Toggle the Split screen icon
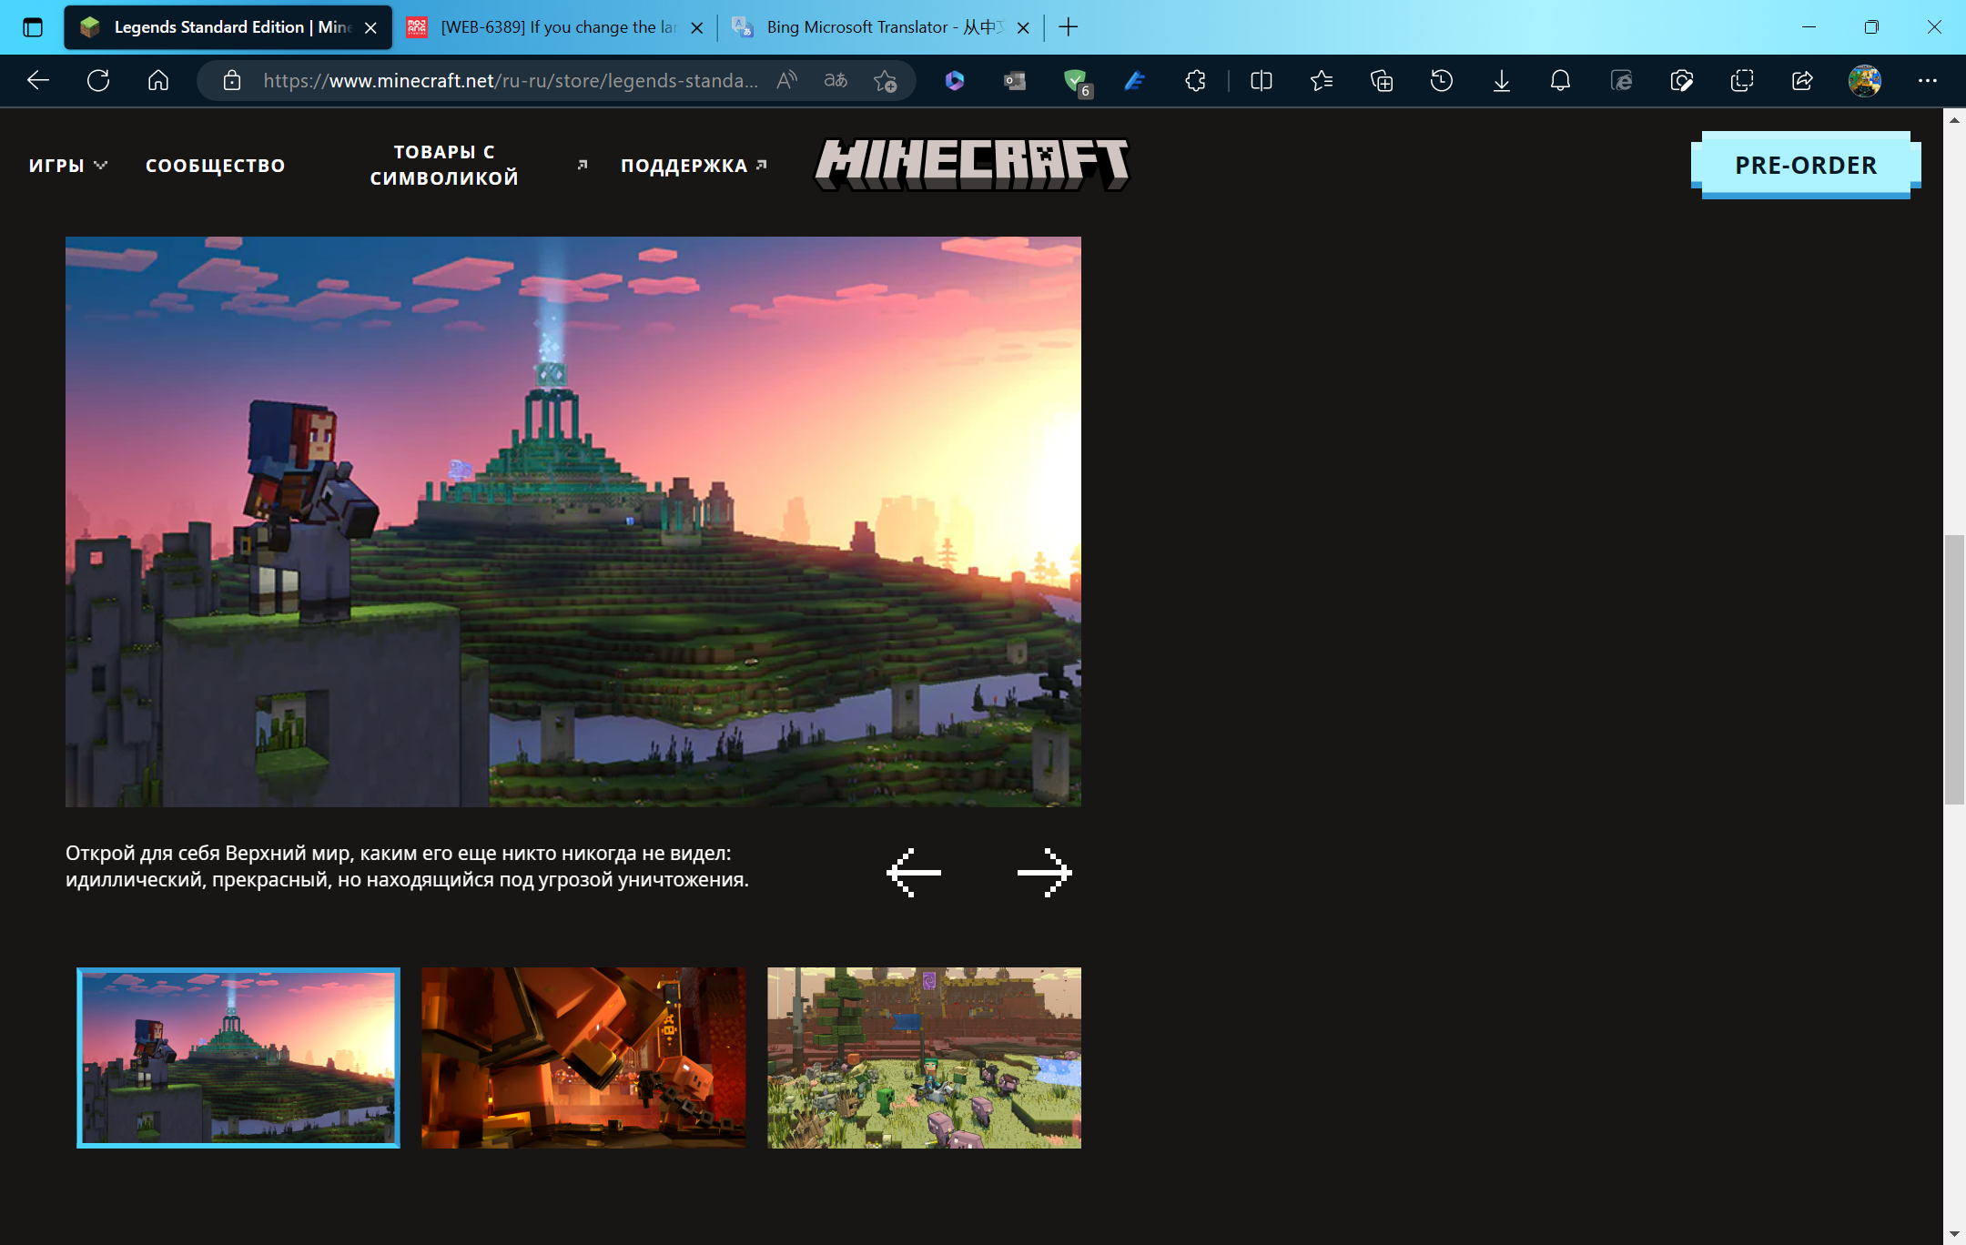 click(x=1262, y=81)
